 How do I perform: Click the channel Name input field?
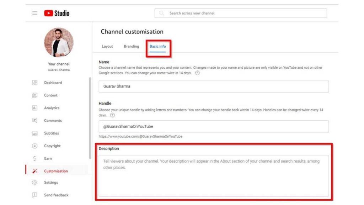[213, 86]
